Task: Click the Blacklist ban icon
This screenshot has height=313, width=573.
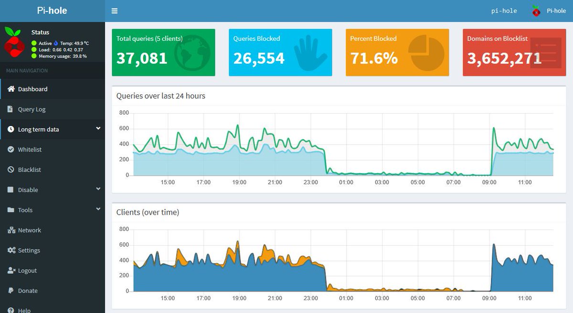Action: click(x=11, y=169)
